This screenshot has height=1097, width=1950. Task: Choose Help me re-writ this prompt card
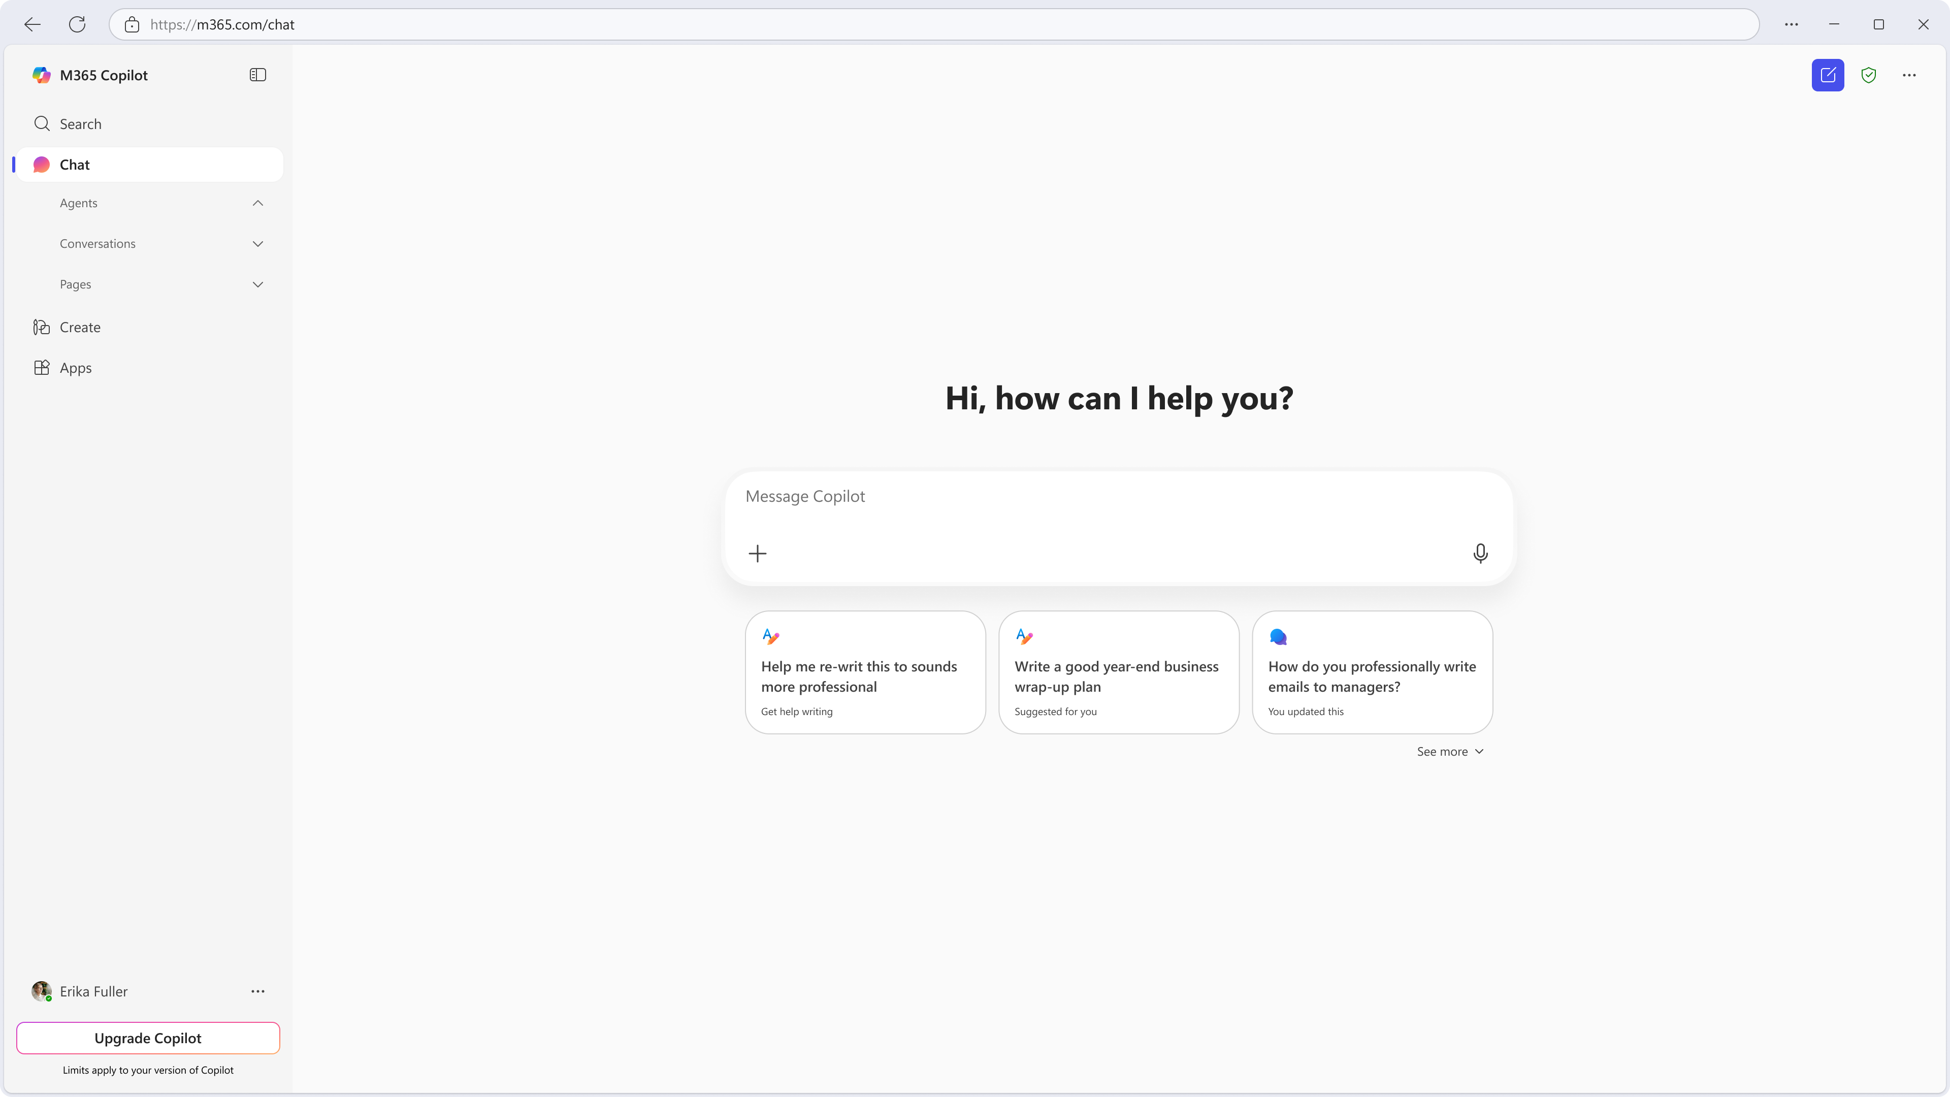[x=865, y=672]
